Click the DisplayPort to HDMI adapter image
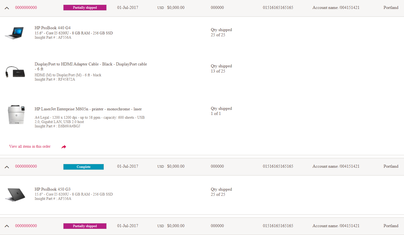The width and height of the screenshot is (404, 235). [x=15, y=72]
